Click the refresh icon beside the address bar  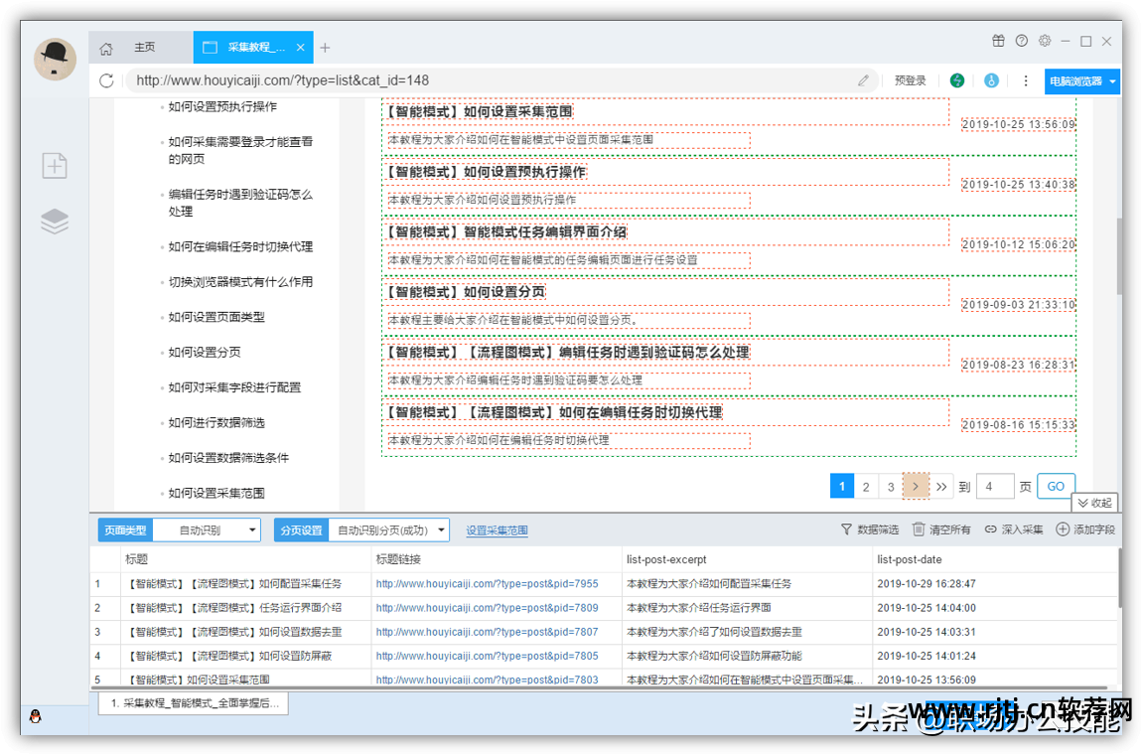106,80
